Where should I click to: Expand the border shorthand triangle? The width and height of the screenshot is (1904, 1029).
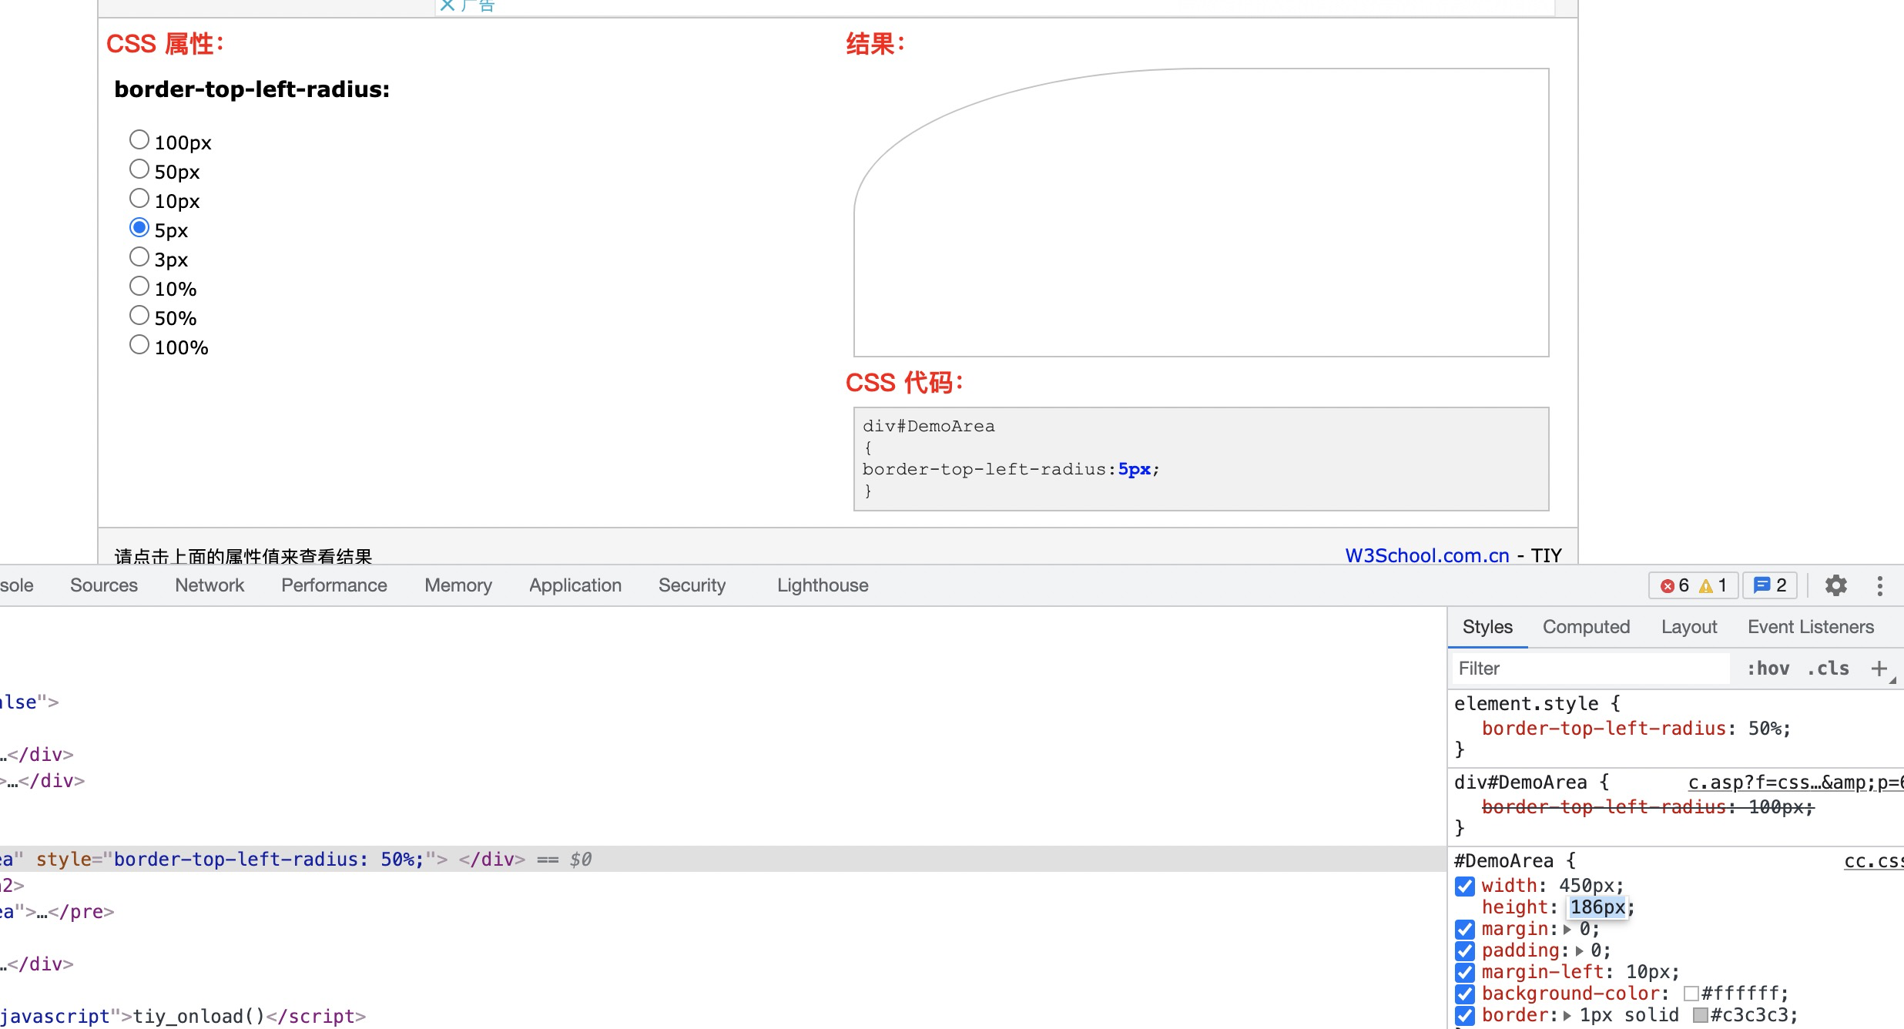click(1567, 1015)
